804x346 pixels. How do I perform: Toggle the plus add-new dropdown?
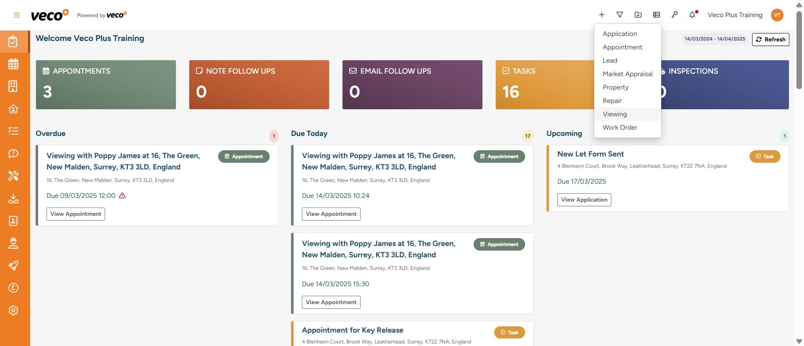click(601, 15)
